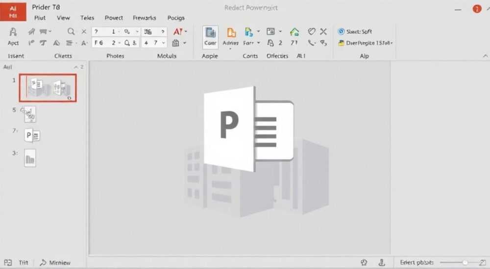The height and width of the screenshot is (269, 490).
Task: Select slide thumbnail number 7
Action: click(32, 135)
